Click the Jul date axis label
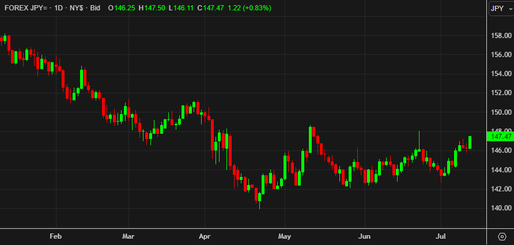Screen dimensions: 514x245 (441, 236)
